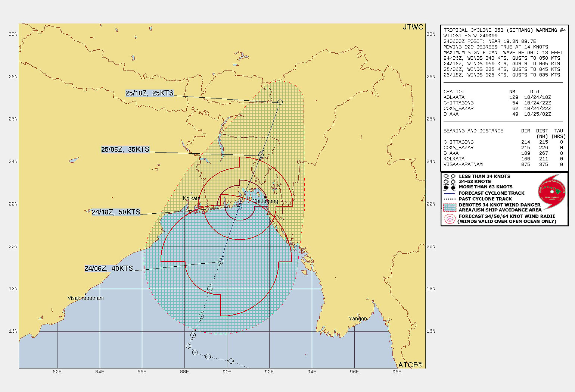The image size is (575, 392).
Task: Select the "MOVING 020 DEGREES TRUE AT 14 KNOTS" line
Action: pos(496,47)
